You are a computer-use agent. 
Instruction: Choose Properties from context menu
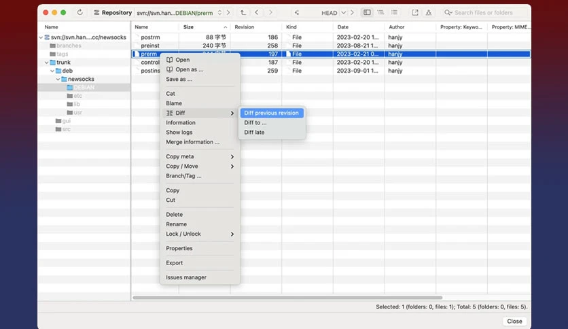[200, 249]
